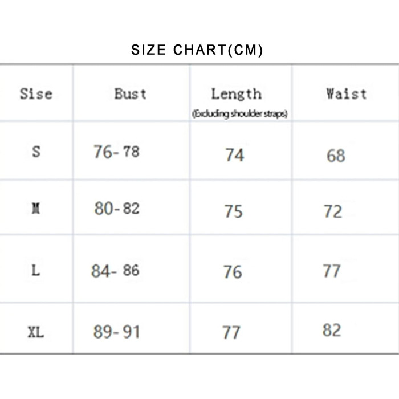Screen dimensions: 399x399
Task: Select the Sise column header
Action: pos(36,93)
